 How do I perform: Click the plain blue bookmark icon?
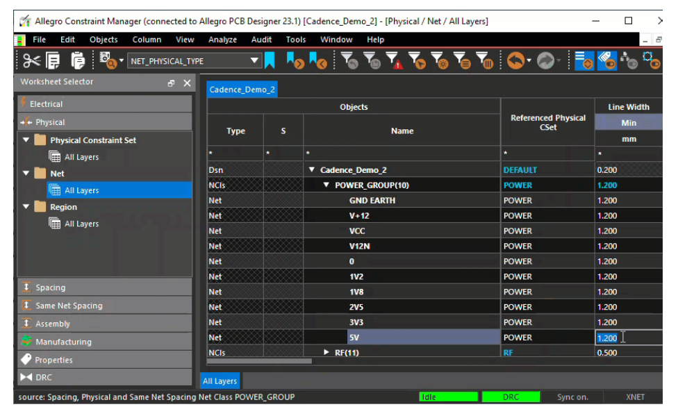pyautogui.click(x=270, y=60)
